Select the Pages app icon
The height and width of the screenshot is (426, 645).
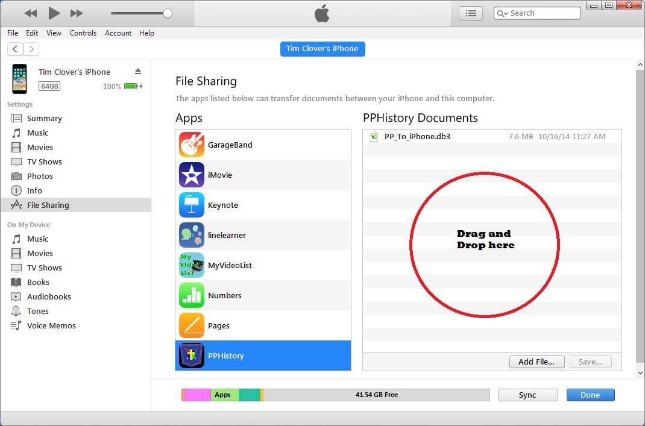pos(192,325)
